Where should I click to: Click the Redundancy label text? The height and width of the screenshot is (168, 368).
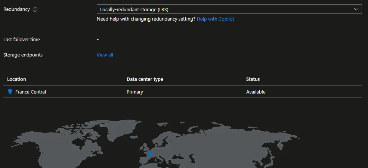pos(16,9)
